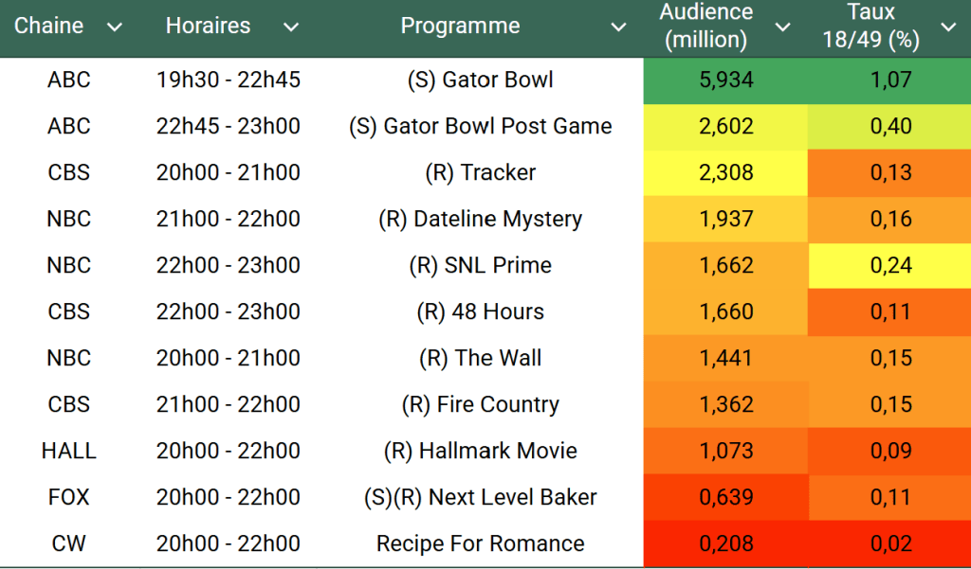The image size is (971, 569).
Task: Click the HALL channel cell
Action: [69, 451]
